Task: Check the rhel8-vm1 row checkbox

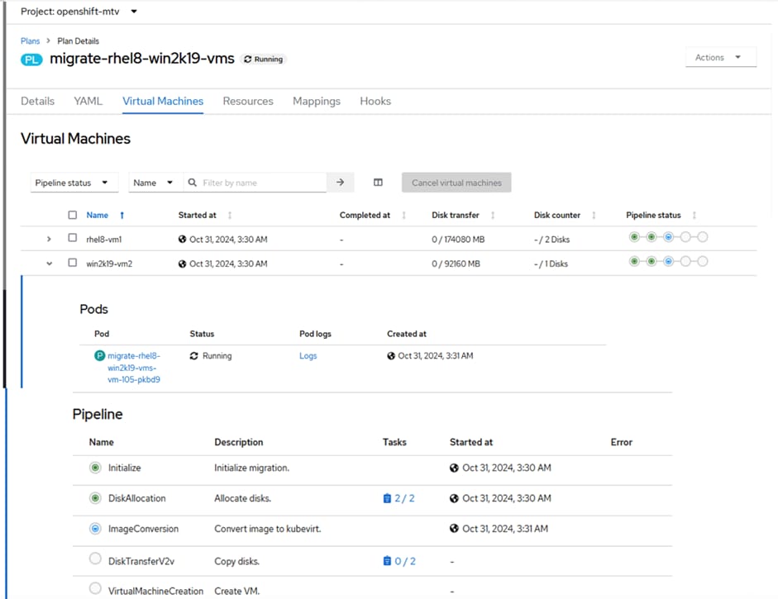Action: click(x=73, y=237)
